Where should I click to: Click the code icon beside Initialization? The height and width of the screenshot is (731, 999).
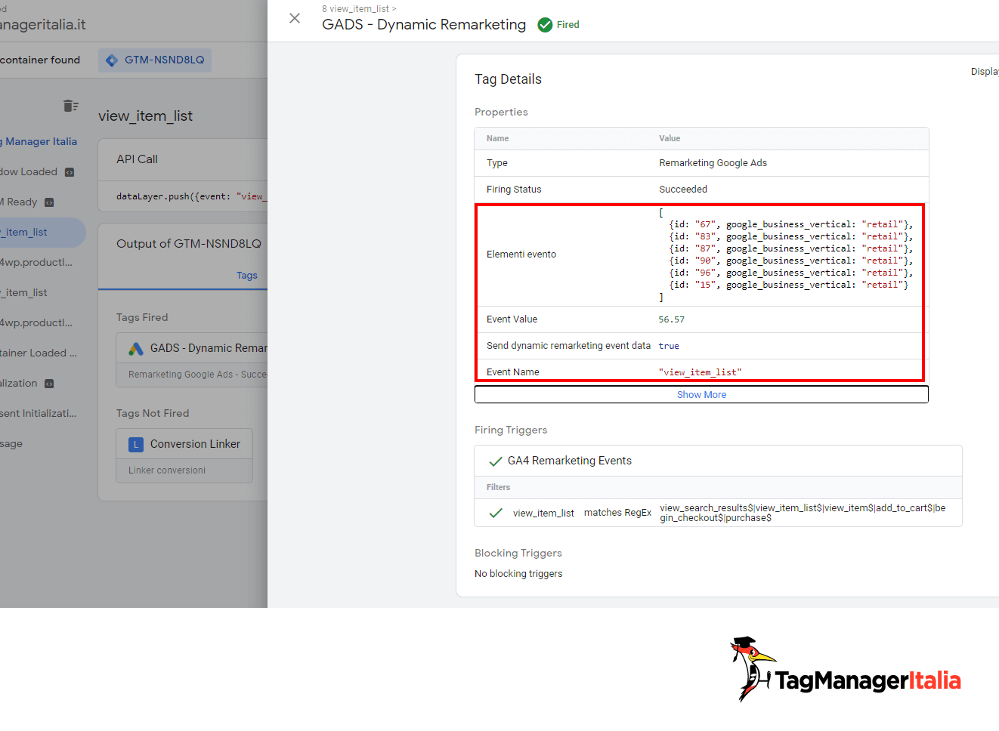(x=49, y=384)
